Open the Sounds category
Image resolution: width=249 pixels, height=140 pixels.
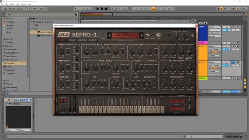pos(10,42)
